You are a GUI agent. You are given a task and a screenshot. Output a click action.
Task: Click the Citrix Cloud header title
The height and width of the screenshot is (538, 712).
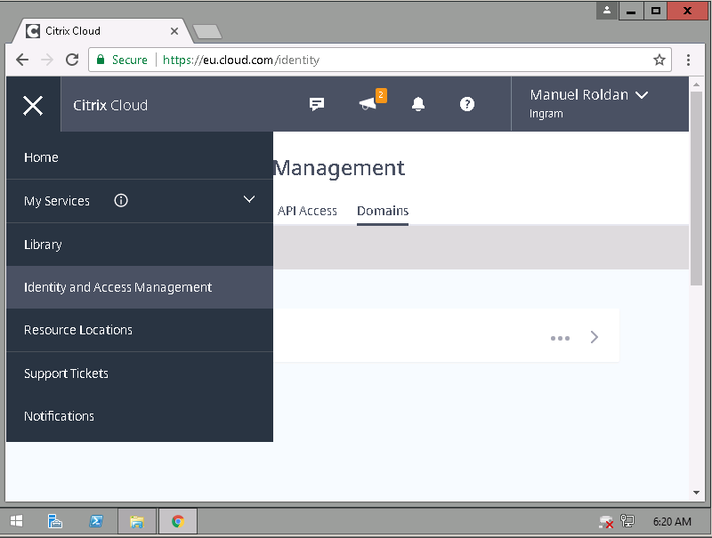tap(110, 105)
